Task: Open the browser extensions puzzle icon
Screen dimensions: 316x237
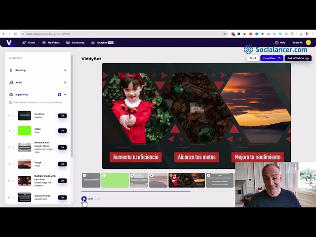Action: [292, 34]
